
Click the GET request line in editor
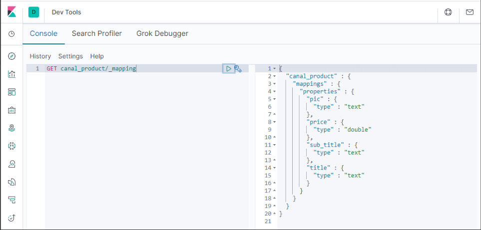pos(91,69)
